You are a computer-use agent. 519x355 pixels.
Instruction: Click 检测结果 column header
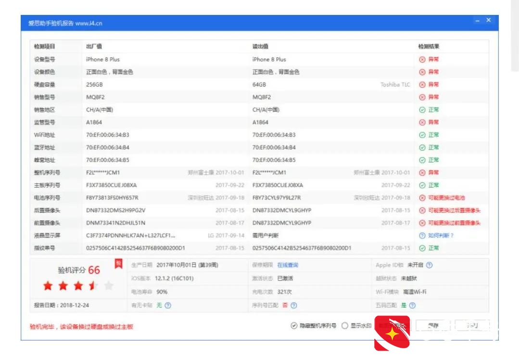429,46
